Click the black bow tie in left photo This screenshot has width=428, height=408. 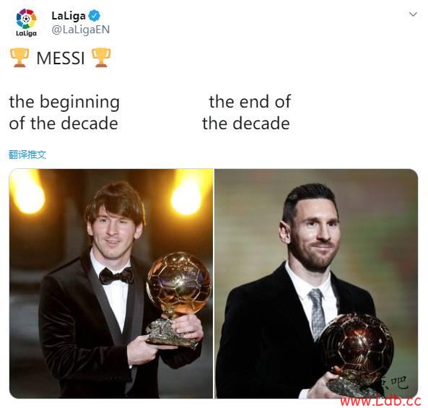116,276
